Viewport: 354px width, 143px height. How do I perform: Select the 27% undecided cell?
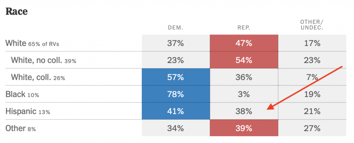pos(312,128)
